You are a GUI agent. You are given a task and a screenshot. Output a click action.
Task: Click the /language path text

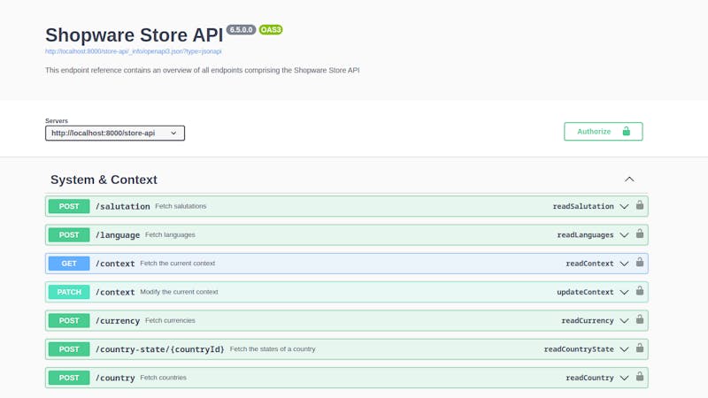[118, 235]
